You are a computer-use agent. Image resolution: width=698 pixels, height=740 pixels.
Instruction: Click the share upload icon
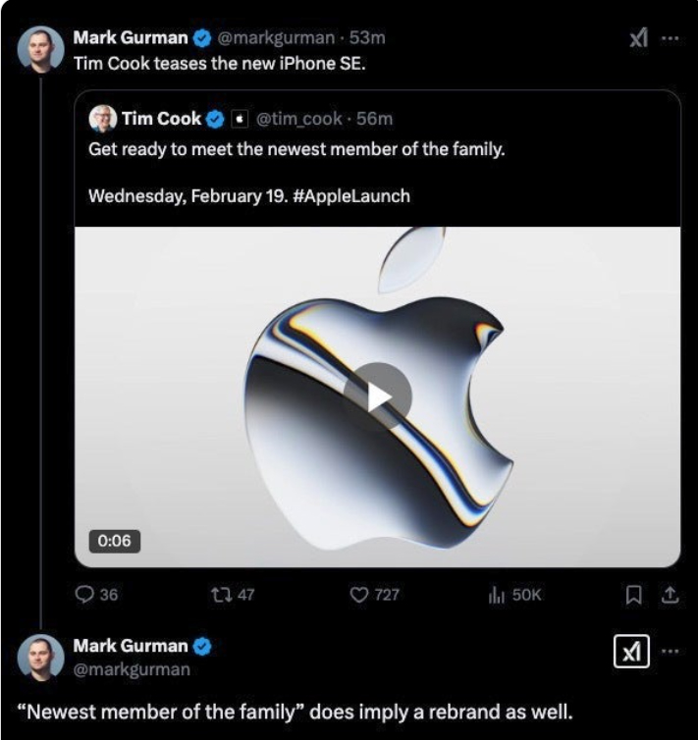[671, 594]
